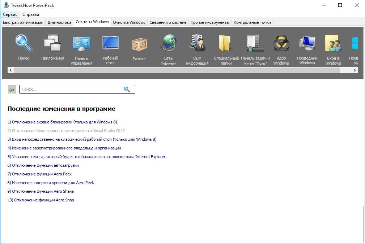
Task: Switch to Очистка Windows tab
Action: 129,22
